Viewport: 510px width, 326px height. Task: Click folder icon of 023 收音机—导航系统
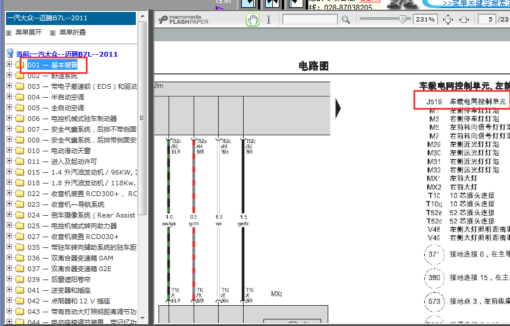point(20,204)
